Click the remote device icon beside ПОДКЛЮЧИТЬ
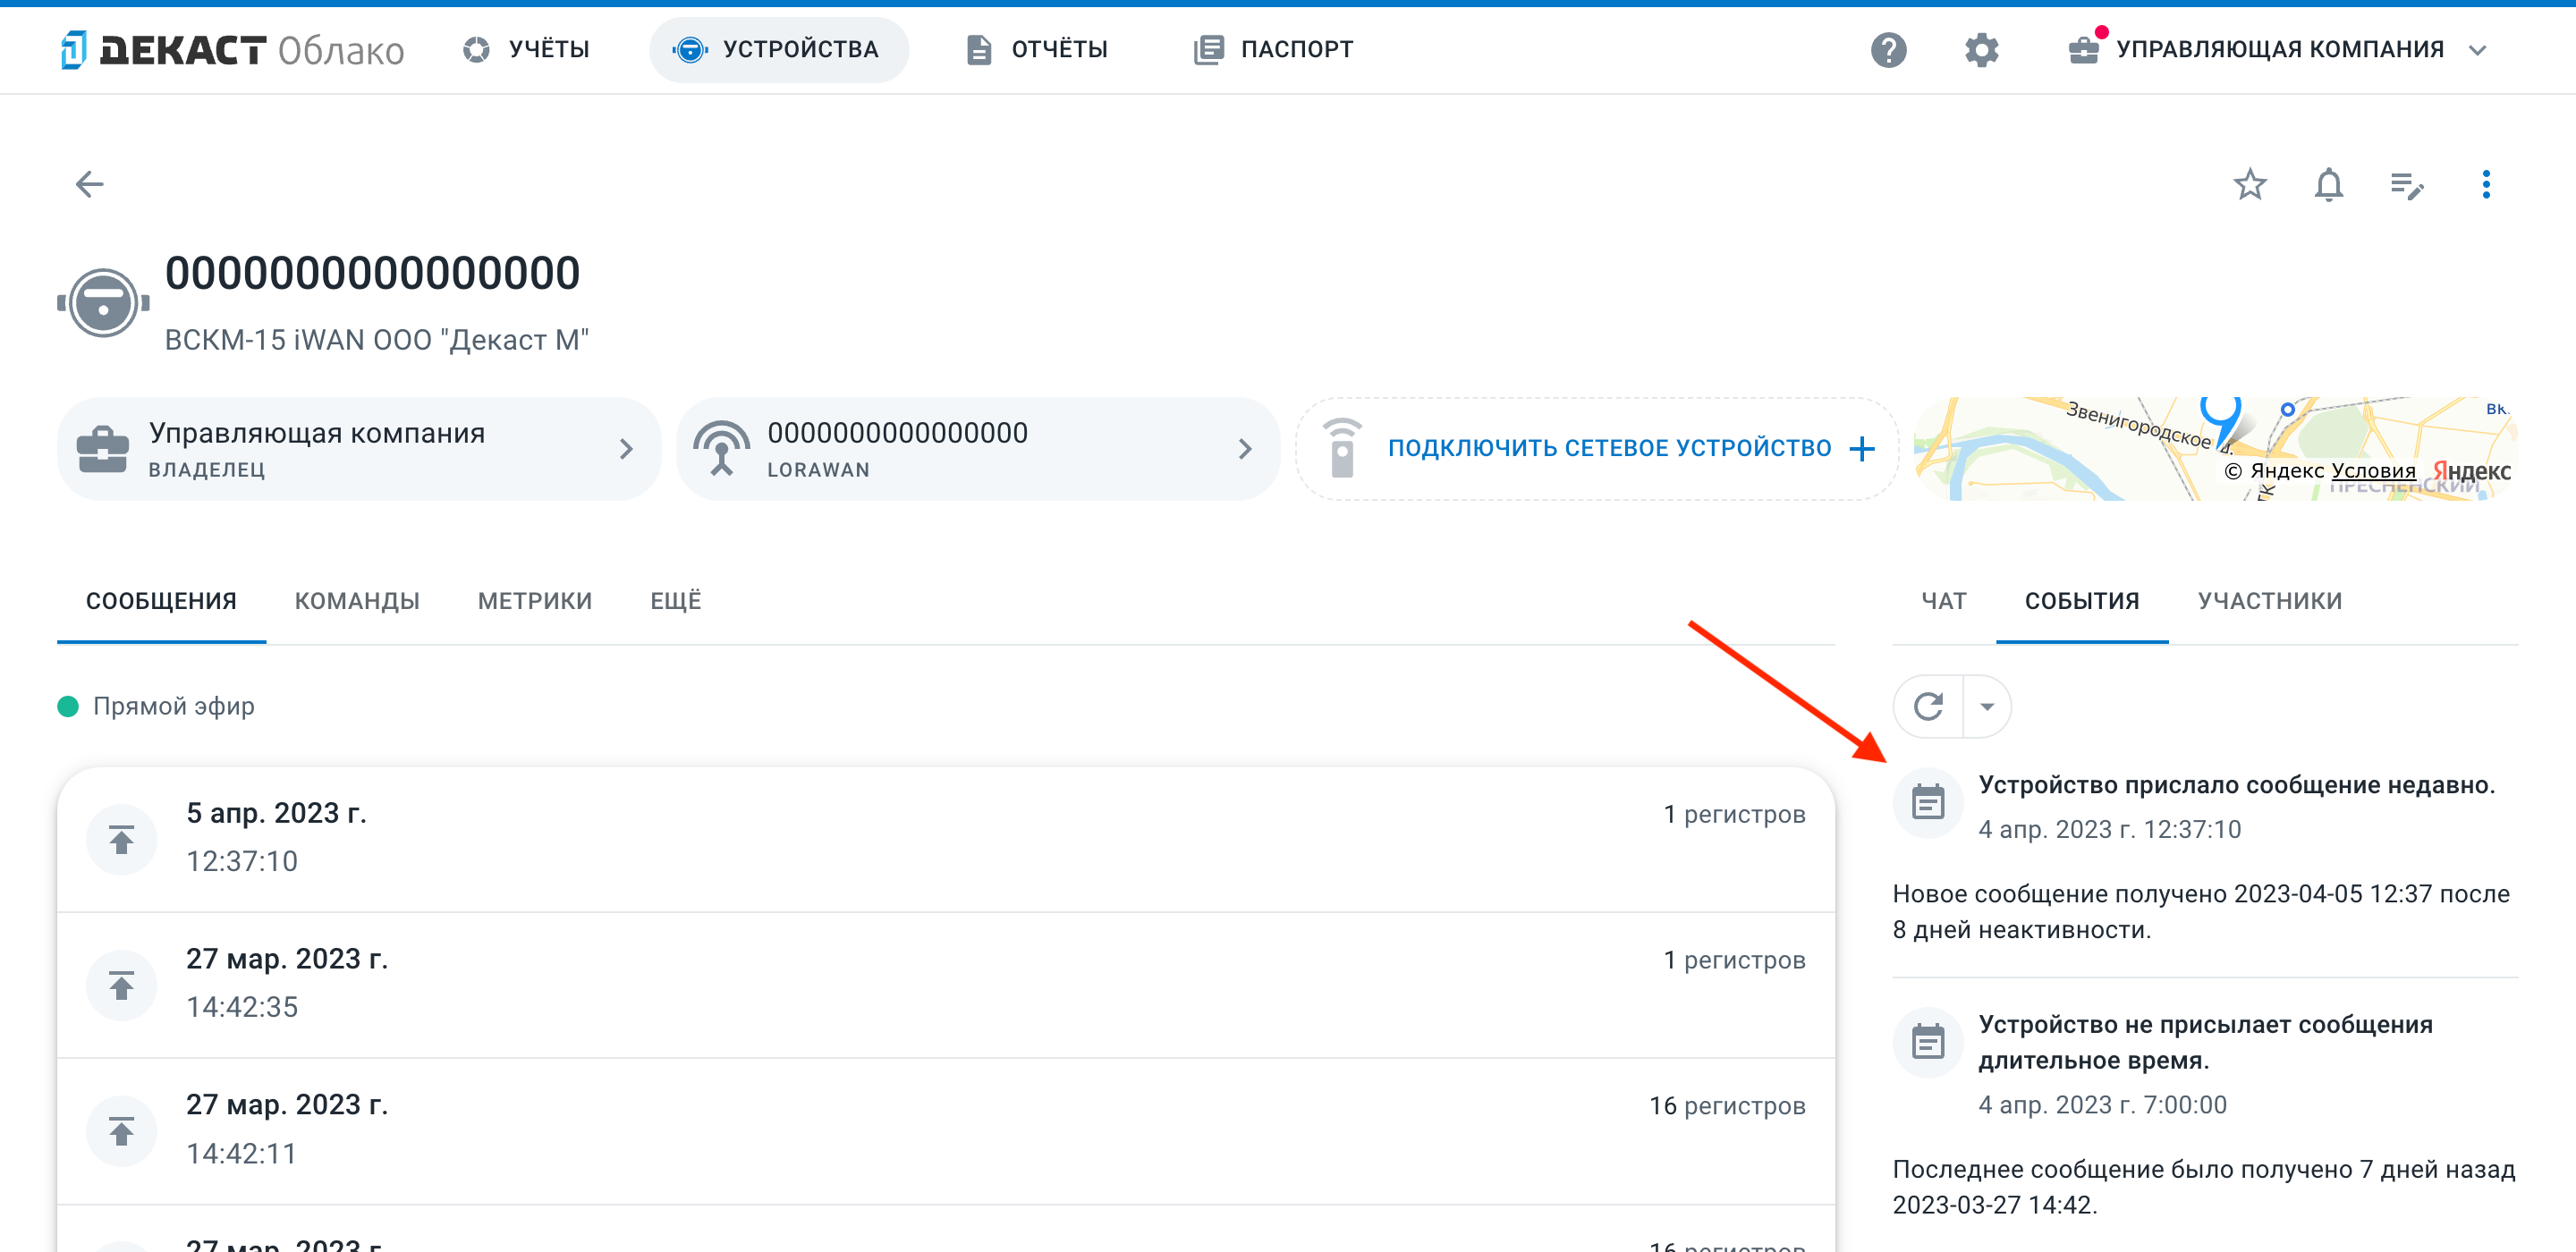 (x=1341, y=449)
